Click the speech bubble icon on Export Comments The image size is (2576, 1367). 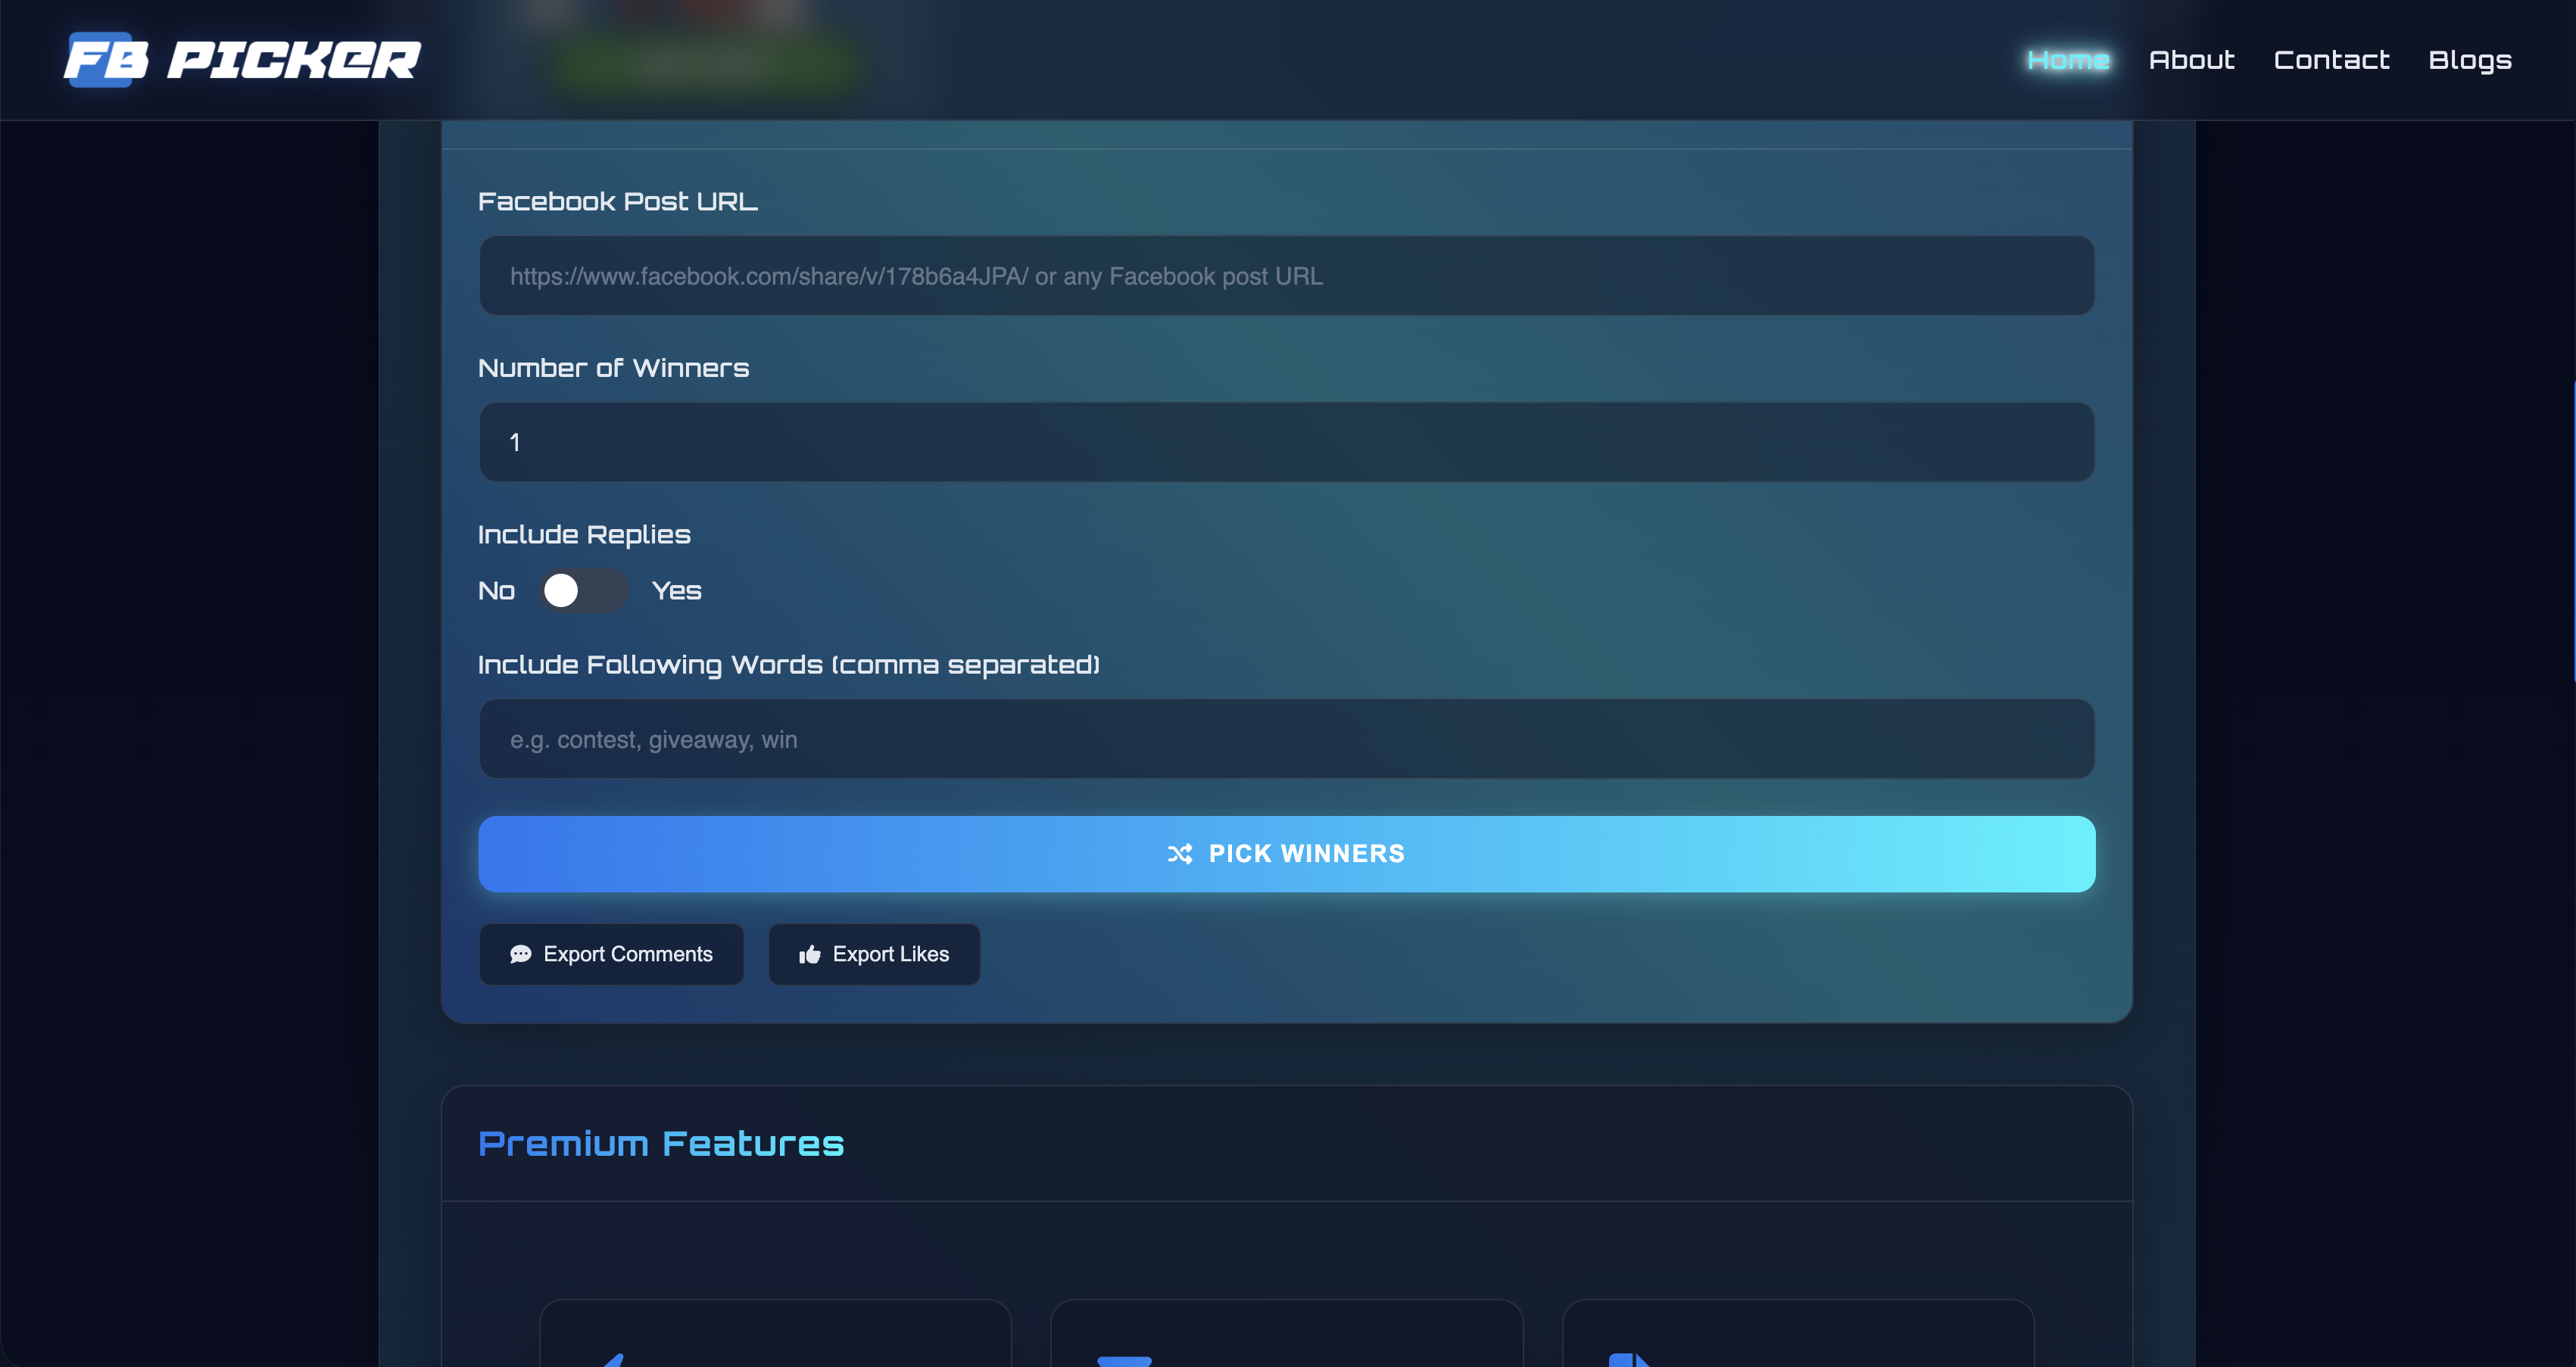click(x=520, y=954)
